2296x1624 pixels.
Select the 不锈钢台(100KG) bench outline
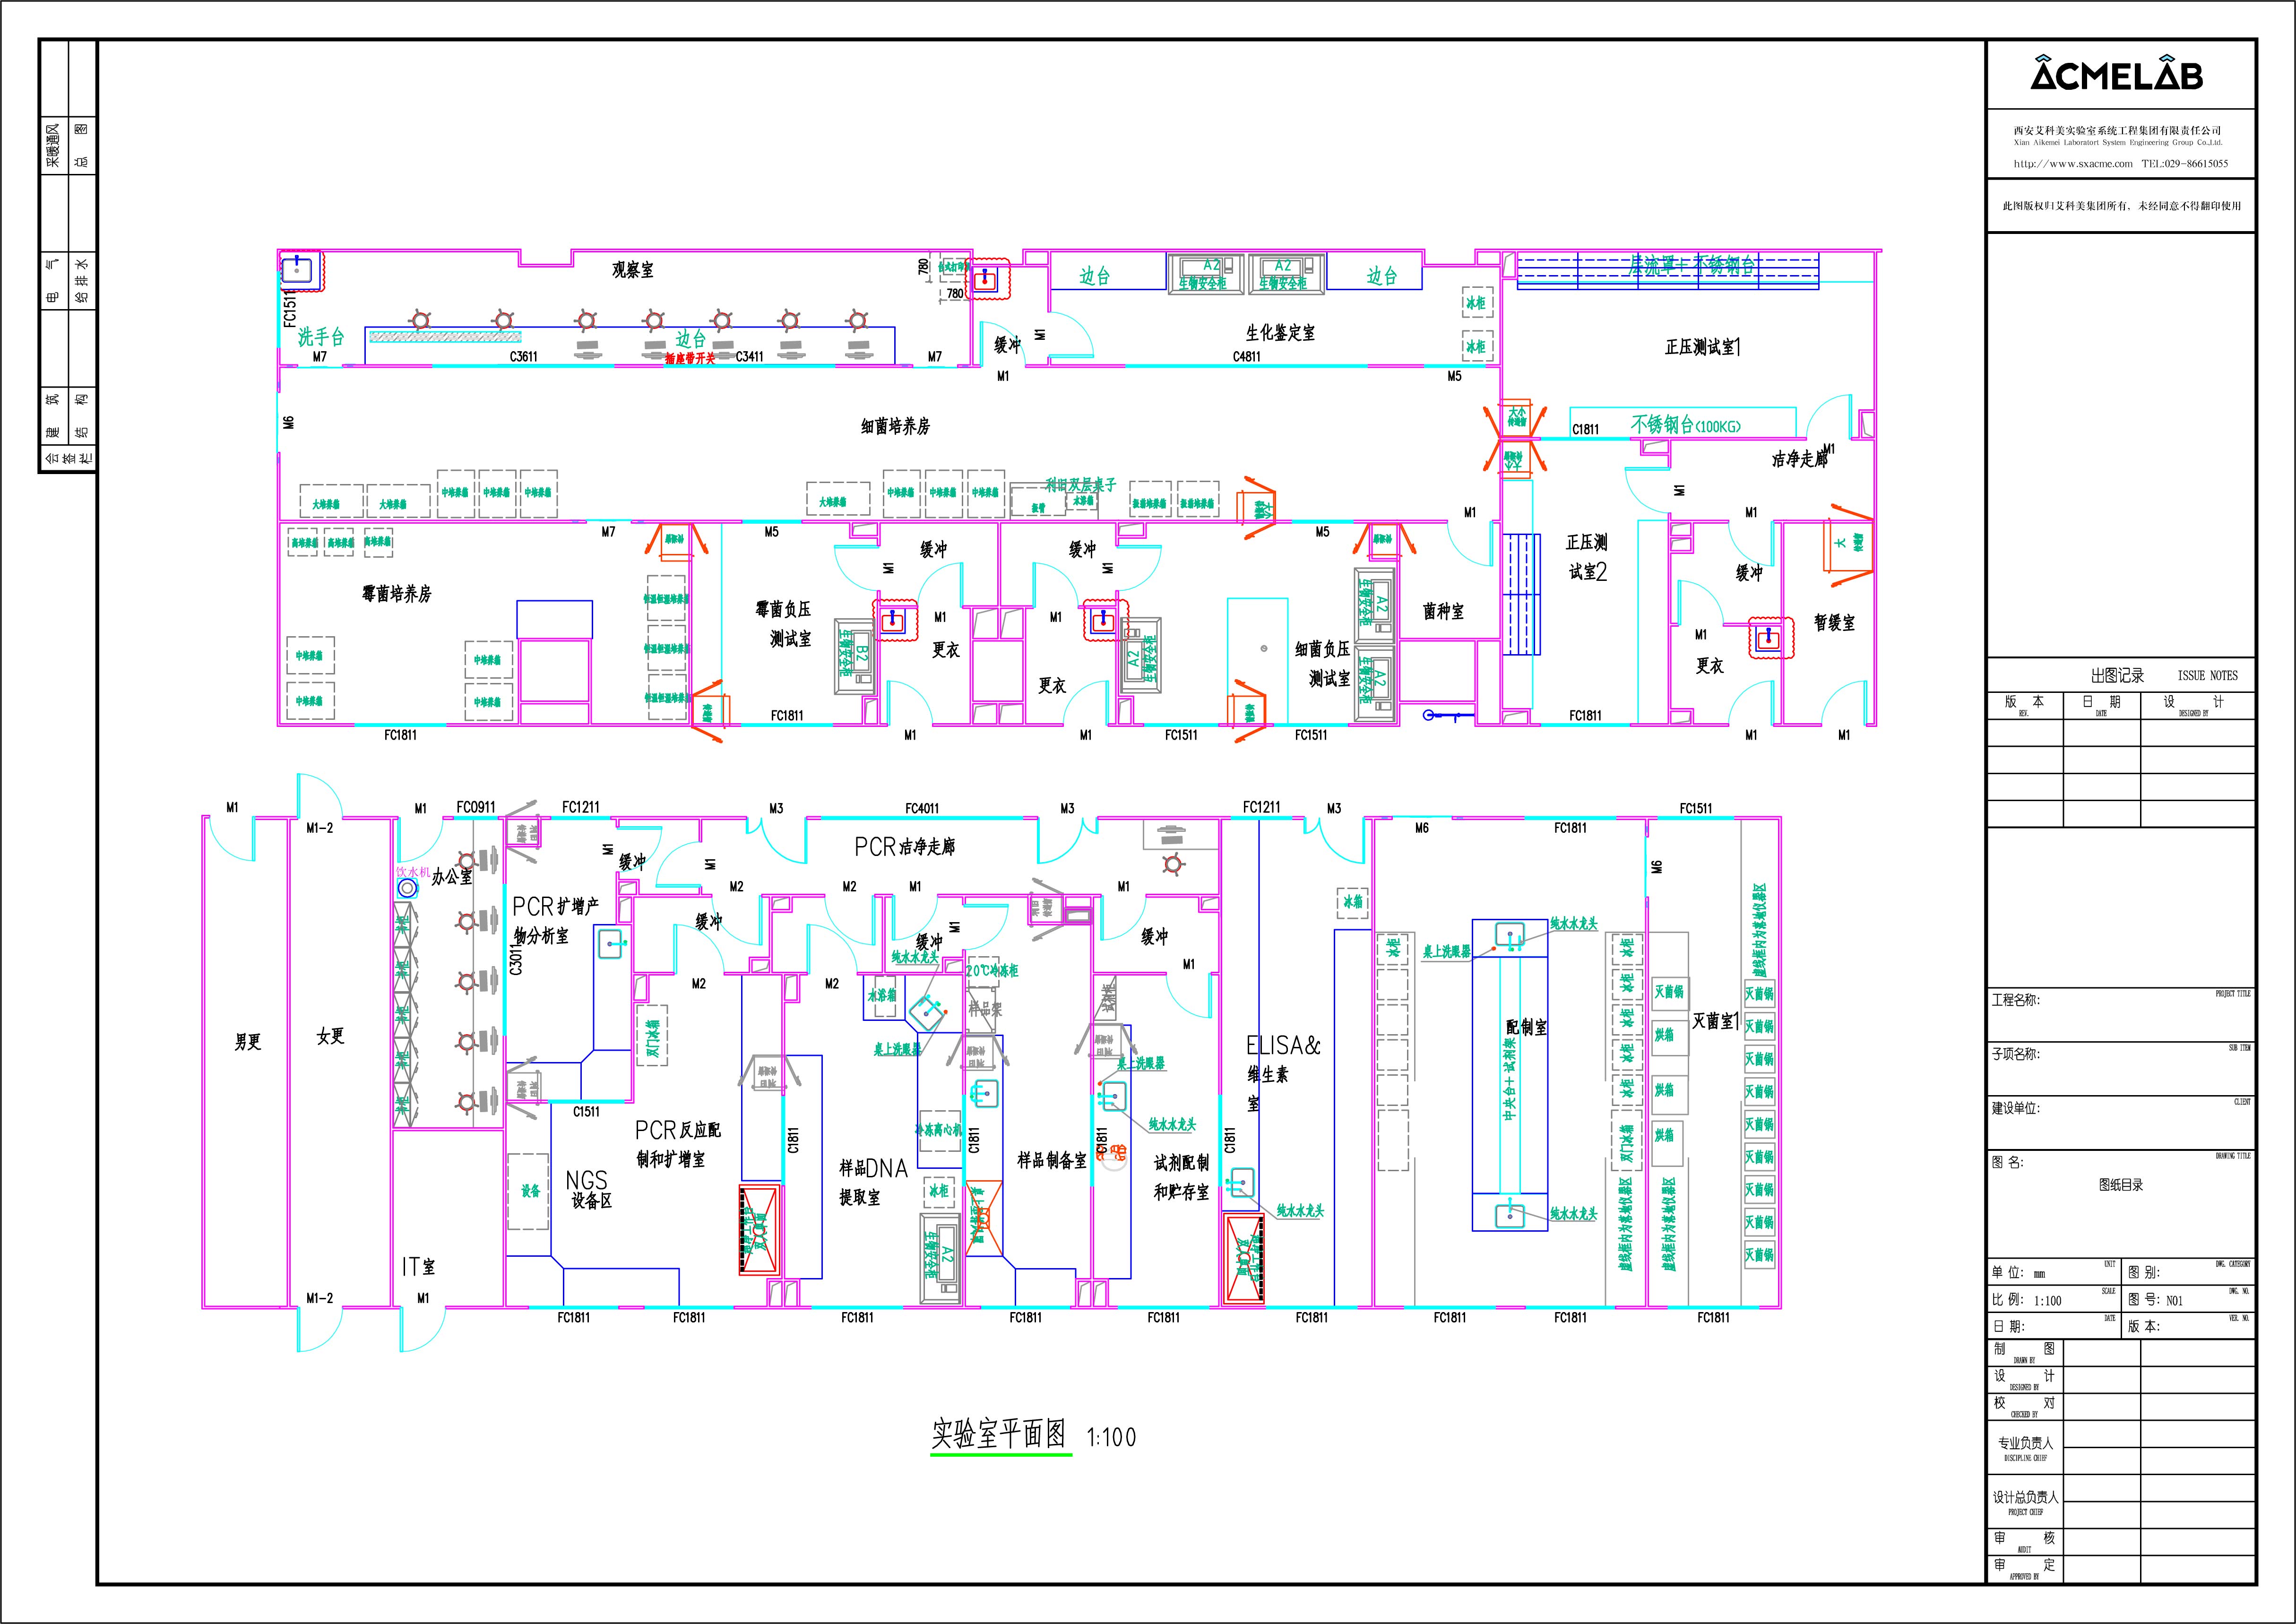pyautogui.click(x=1683, y=422)
